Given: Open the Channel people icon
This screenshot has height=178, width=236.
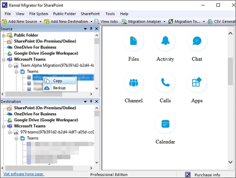Looking at the screenshot, I should 134,83.
